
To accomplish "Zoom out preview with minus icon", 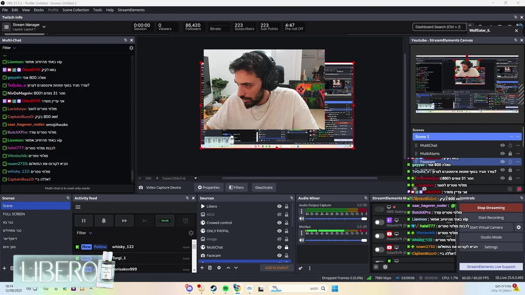I will coord(140,178).
